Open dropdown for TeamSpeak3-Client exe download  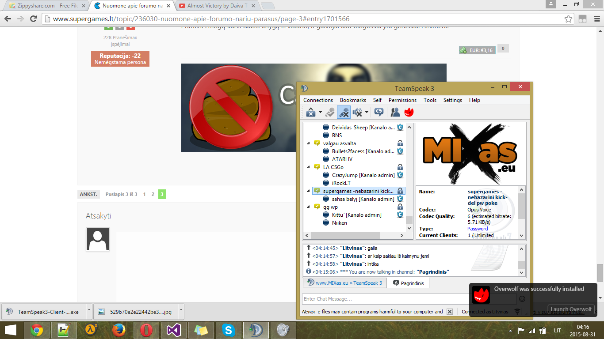pos(89,311)
